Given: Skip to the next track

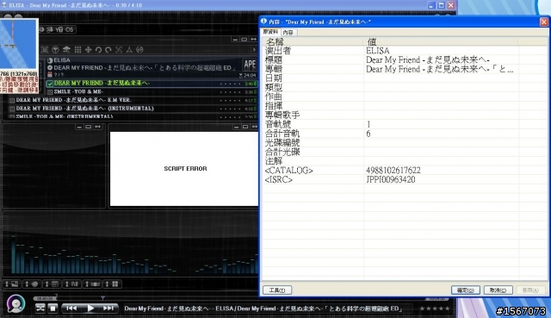Looking at the screenshot, I should [x=108, y=309].
